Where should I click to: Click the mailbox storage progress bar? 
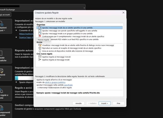(24, 78)
